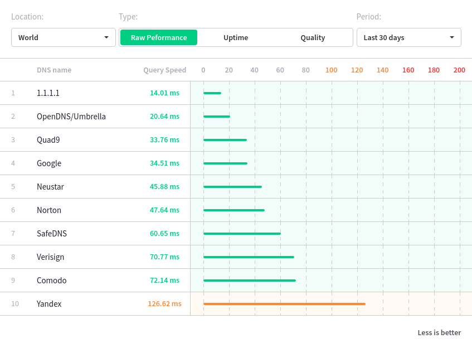Click the Neustar entry
The height and width of the screenshot is (348, 472).
[x=50, y=187]
